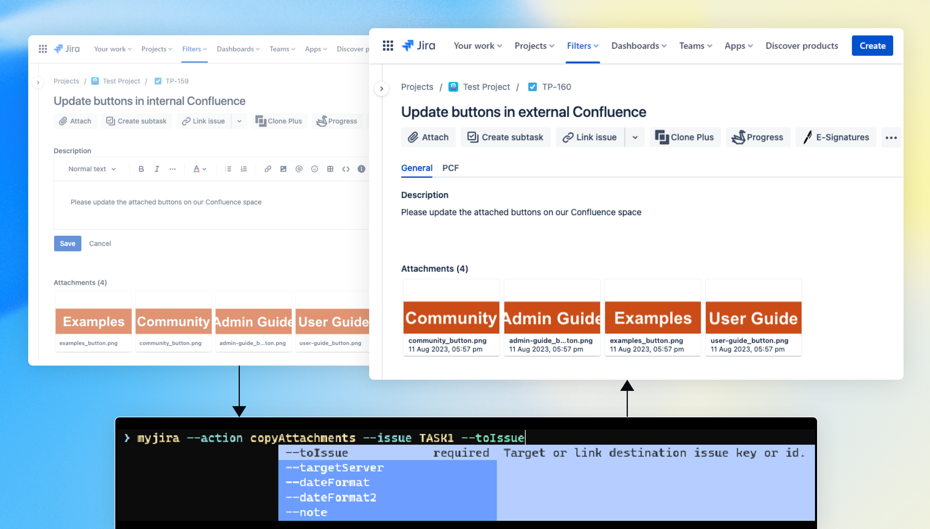Click the Italic formatting icon
Screen dimensions: 930x529
157,169
